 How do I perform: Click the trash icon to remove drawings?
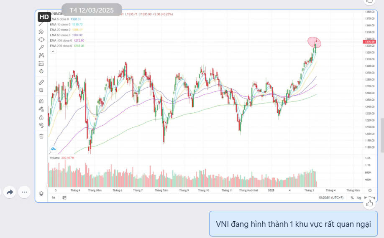[x=41, y=136]
